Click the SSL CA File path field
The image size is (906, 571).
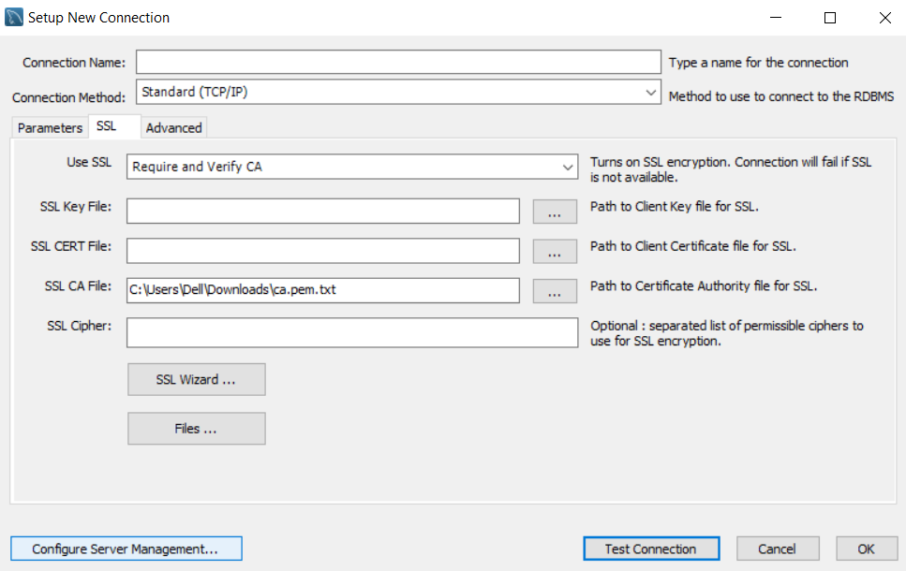click(x=322, y=290)
